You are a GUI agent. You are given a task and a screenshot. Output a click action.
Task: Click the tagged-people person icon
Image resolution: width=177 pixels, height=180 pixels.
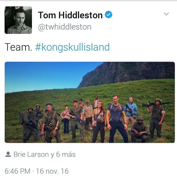click(8, 154)
